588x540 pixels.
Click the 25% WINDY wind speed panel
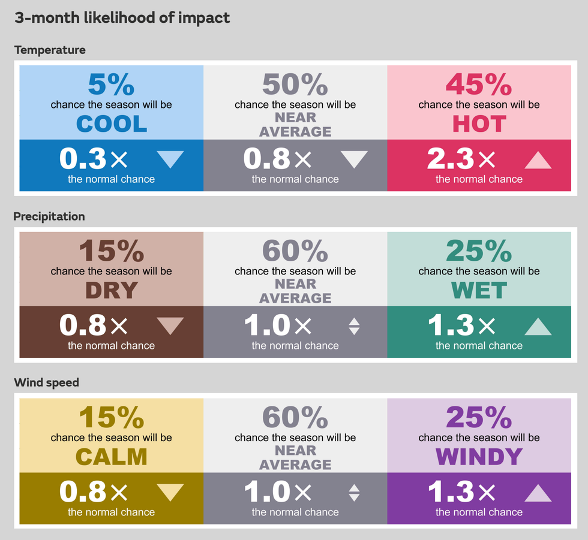point(479,436)
